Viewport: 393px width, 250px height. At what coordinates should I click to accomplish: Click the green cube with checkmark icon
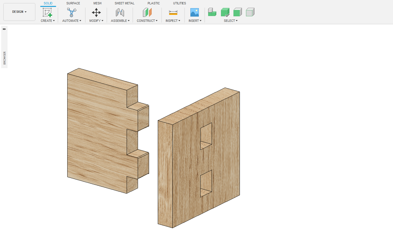coord(225,12)
